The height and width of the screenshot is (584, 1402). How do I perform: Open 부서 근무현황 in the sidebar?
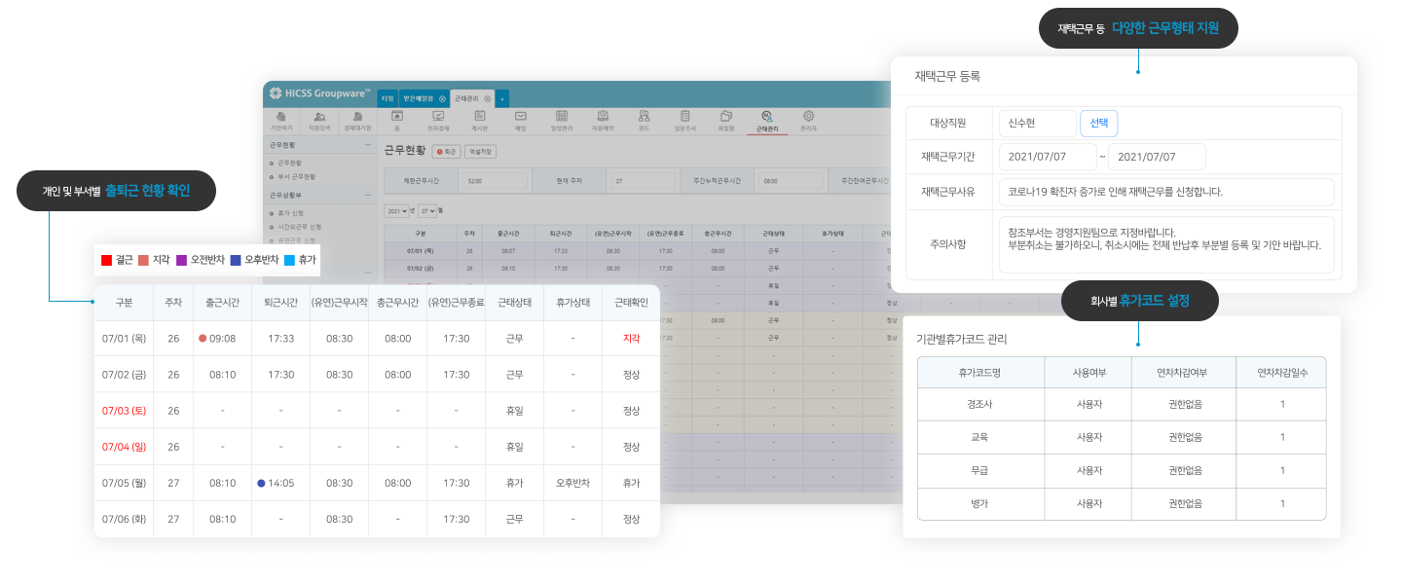click(297, 176)
